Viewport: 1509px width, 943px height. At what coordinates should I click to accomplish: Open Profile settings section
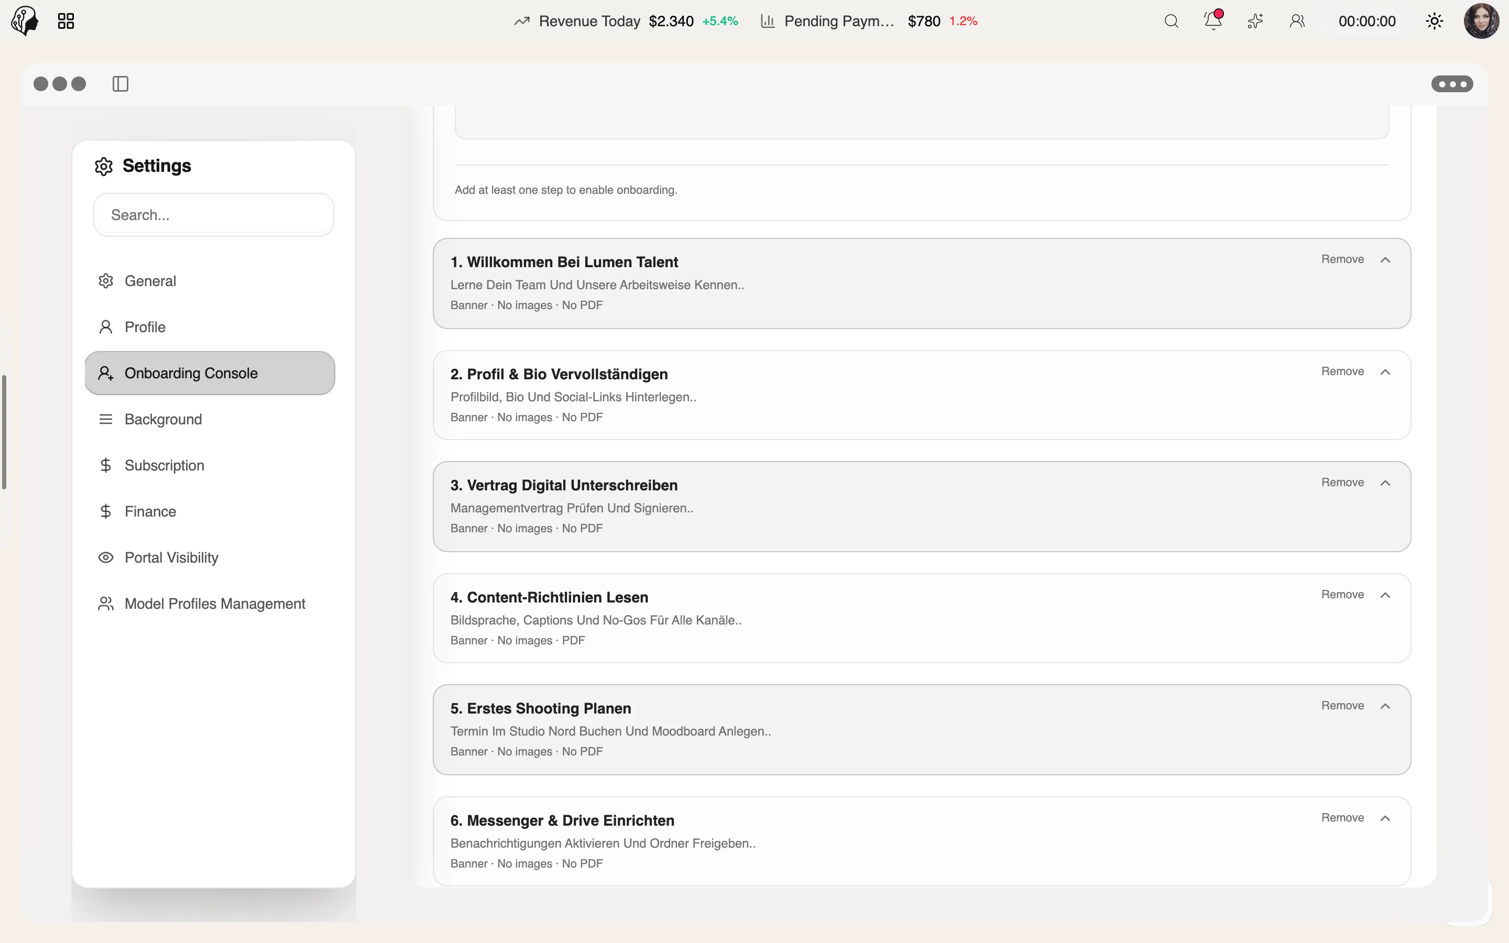[x=210, y=327]
